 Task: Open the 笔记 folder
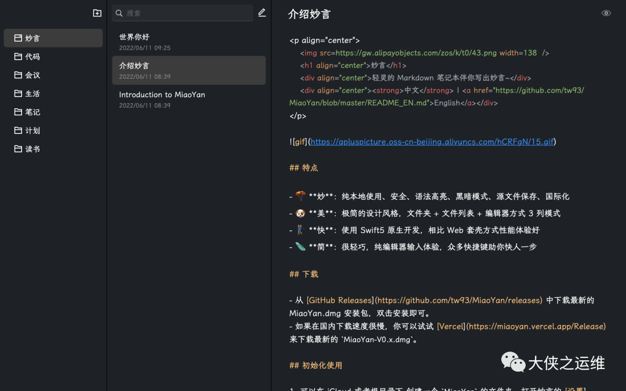pos(53,112)
